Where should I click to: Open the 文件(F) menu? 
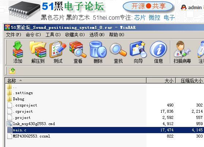pyautogui.click(x=14, y=35)
